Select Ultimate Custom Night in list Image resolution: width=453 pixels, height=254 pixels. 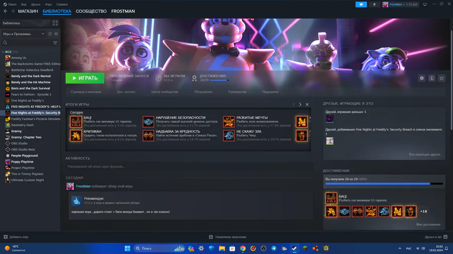point(28,180)
